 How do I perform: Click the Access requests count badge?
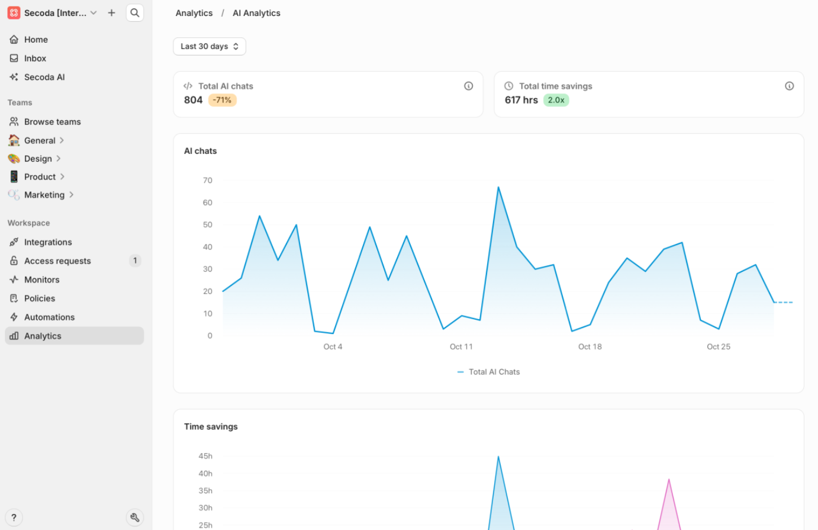135,261
